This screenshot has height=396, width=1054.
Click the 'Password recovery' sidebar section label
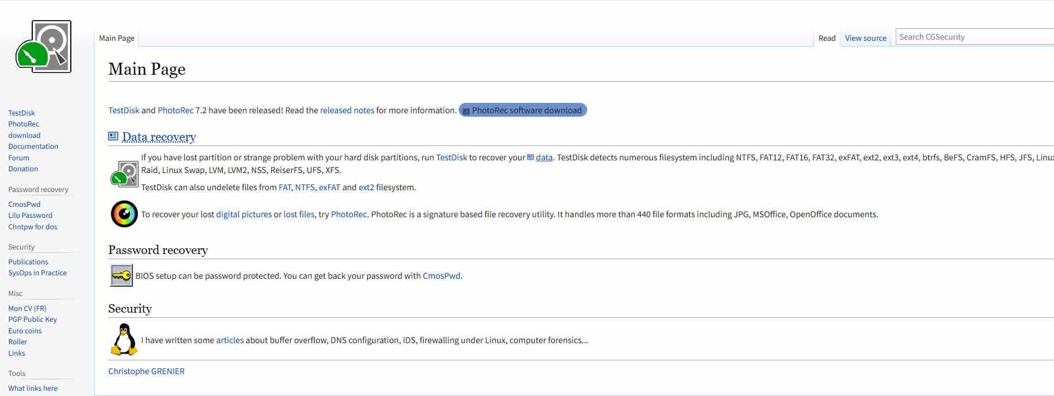[38, 190]
